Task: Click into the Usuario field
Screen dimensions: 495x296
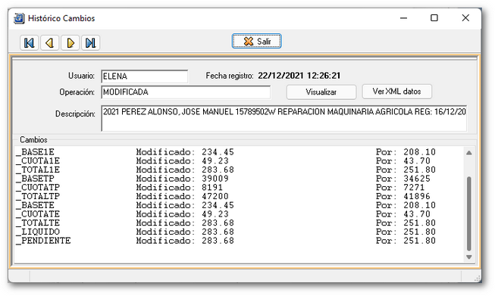Action: 145,76
